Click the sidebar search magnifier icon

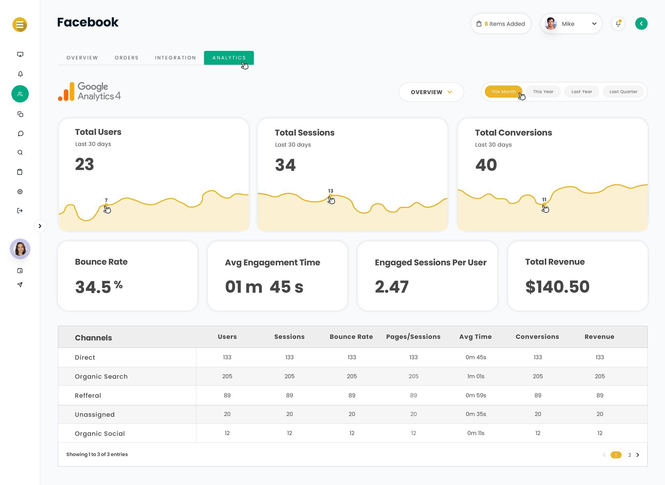point(20,152)
